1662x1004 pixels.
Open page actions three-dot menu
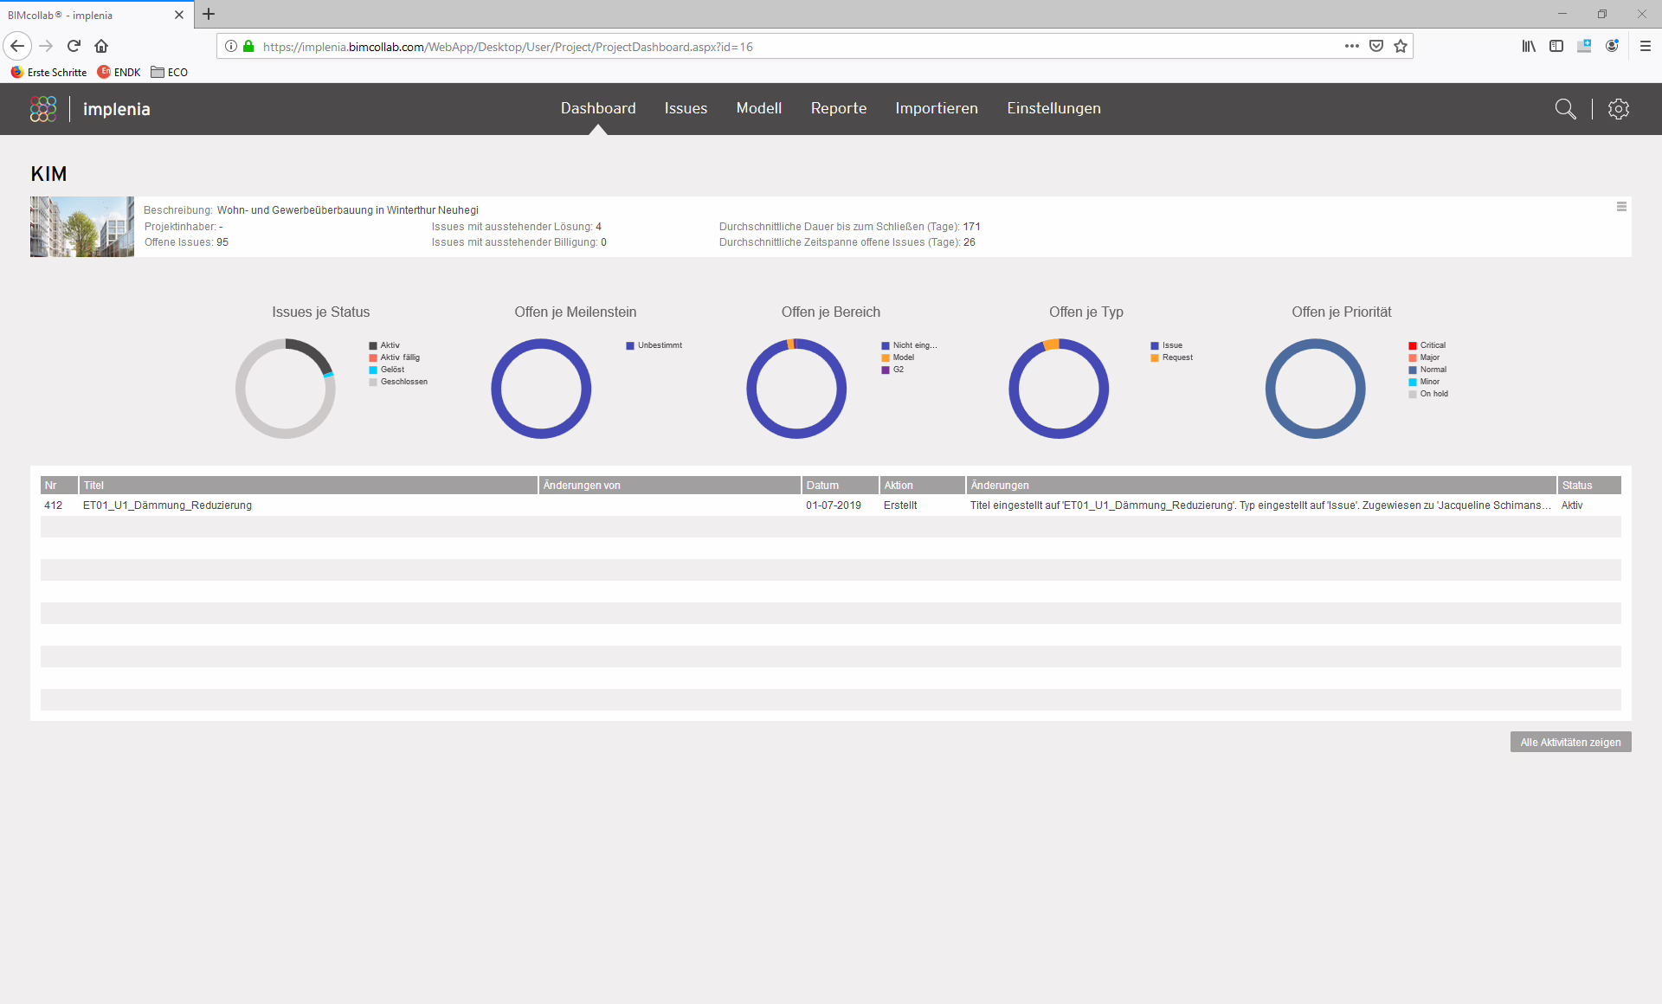(1352, 46)
